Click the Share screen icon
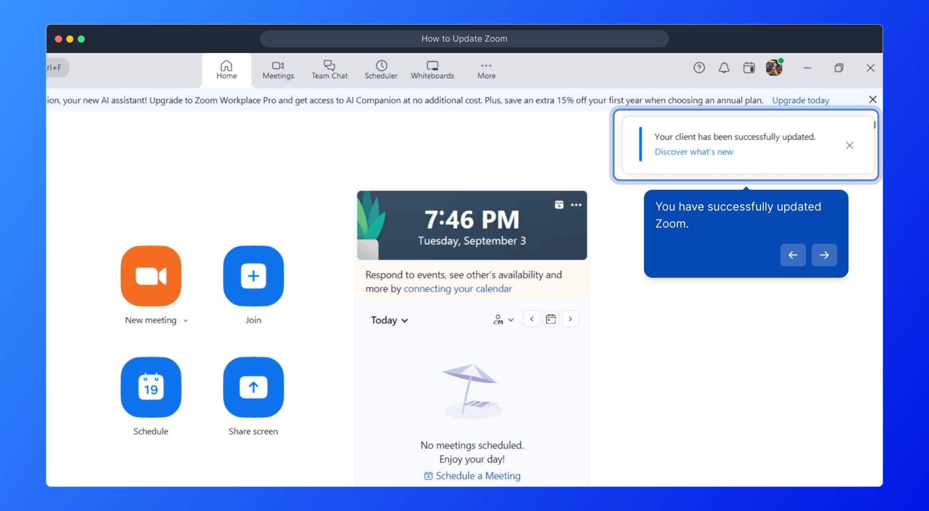The image size is (929, 511). [253, 387]
